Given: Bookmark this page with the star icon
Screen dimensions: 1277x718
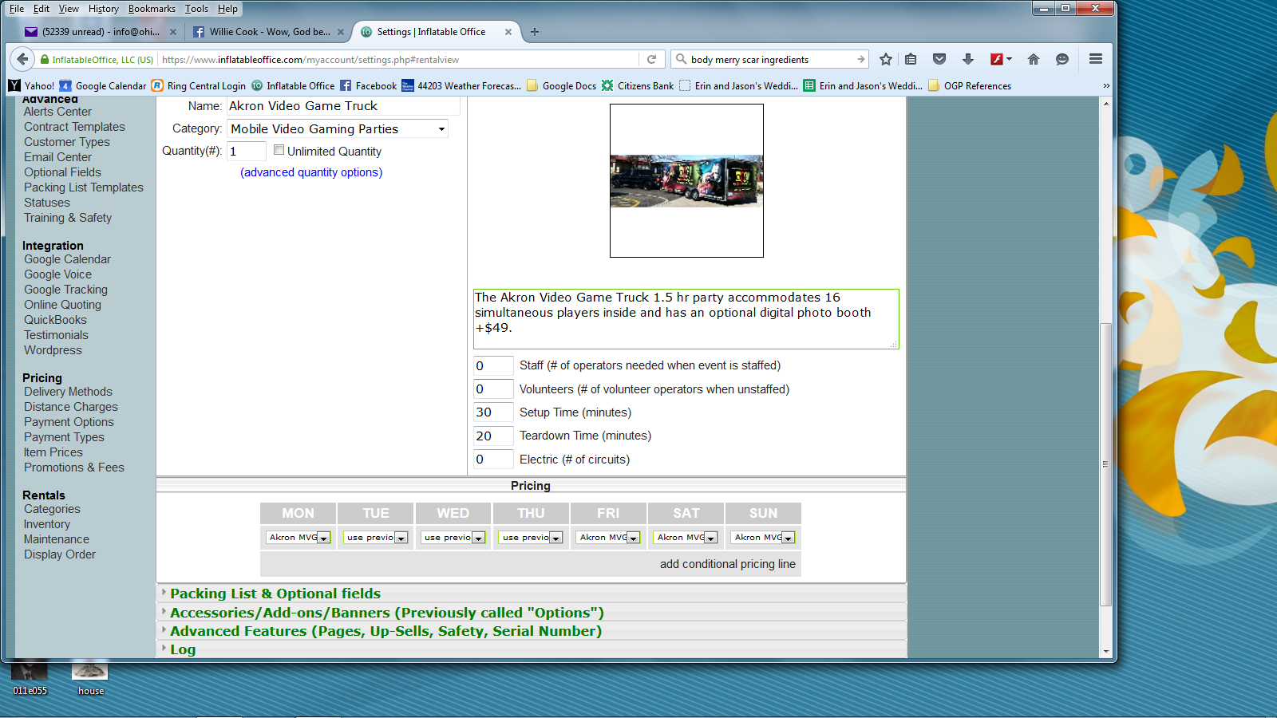Looking at the screenshot, I should (885, 59).
